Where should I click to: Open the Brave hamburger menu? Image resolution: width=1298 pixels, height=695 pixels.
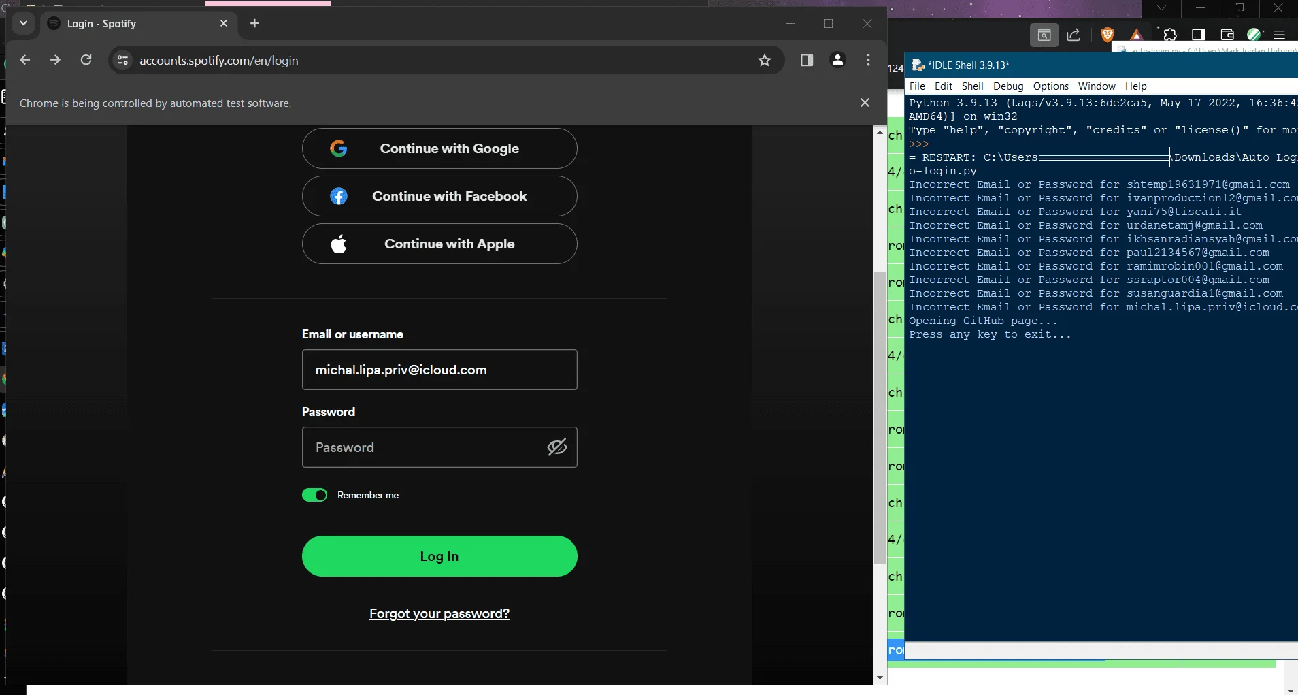(1279, 35)
